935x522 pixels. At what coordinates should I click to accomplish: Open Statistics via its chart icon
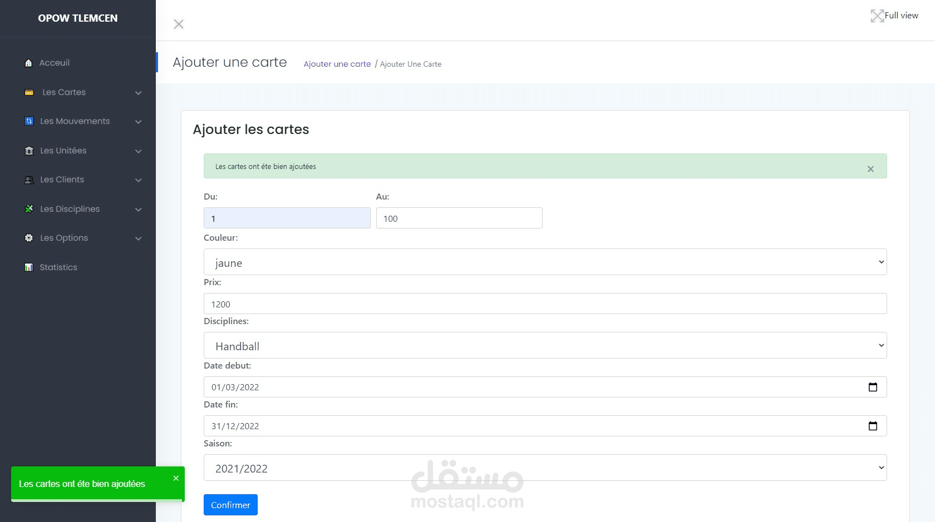[28, 267]
